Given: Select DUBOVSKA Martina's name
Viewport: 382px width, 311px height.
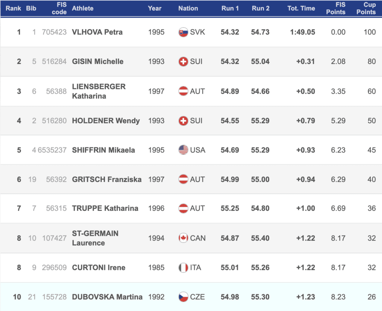Looking at the screenshot, I should tap(107, 297).
